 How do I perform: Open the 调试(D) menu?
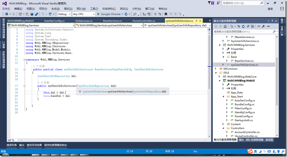click(x=68, y=9)
